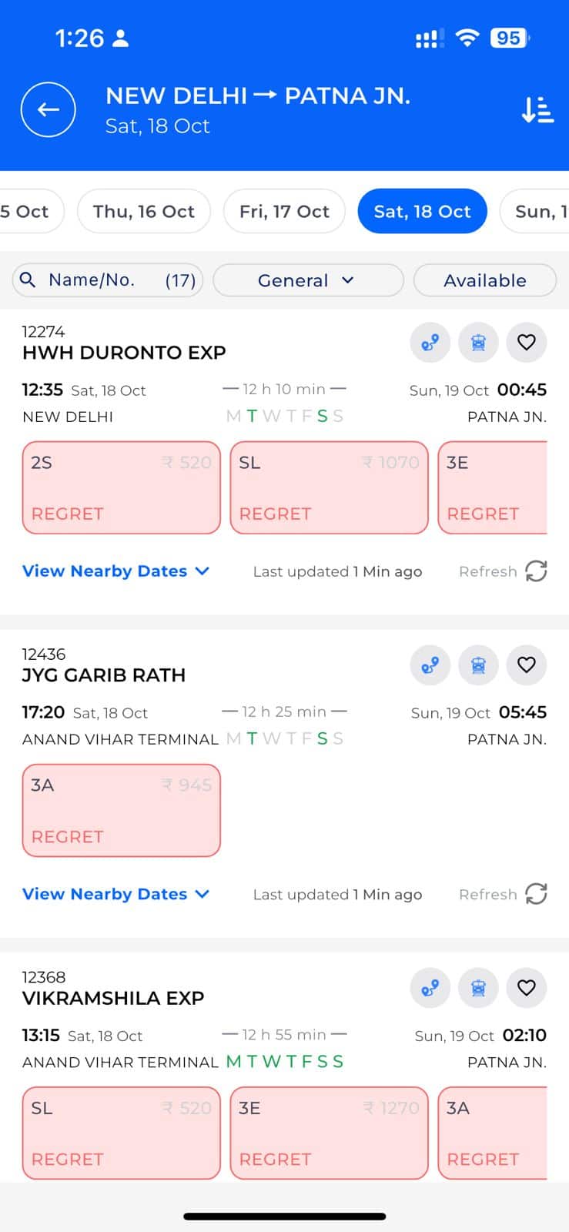
Task: Open route icon for HWH Duronto Exp
Action: click(430, 342)
